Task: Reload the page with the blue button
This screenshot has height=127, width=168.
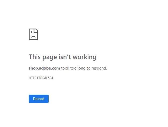Action: (x=39, y=99)
